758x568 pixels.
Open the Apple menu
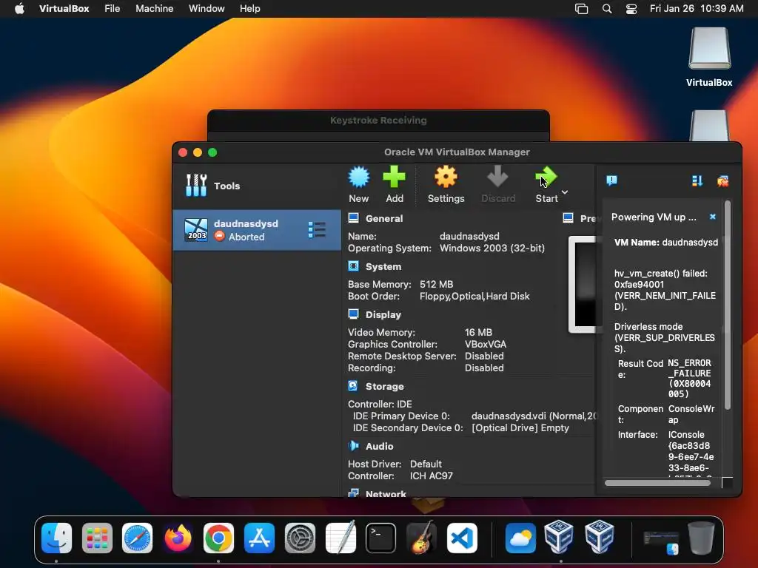click(19, 9)
